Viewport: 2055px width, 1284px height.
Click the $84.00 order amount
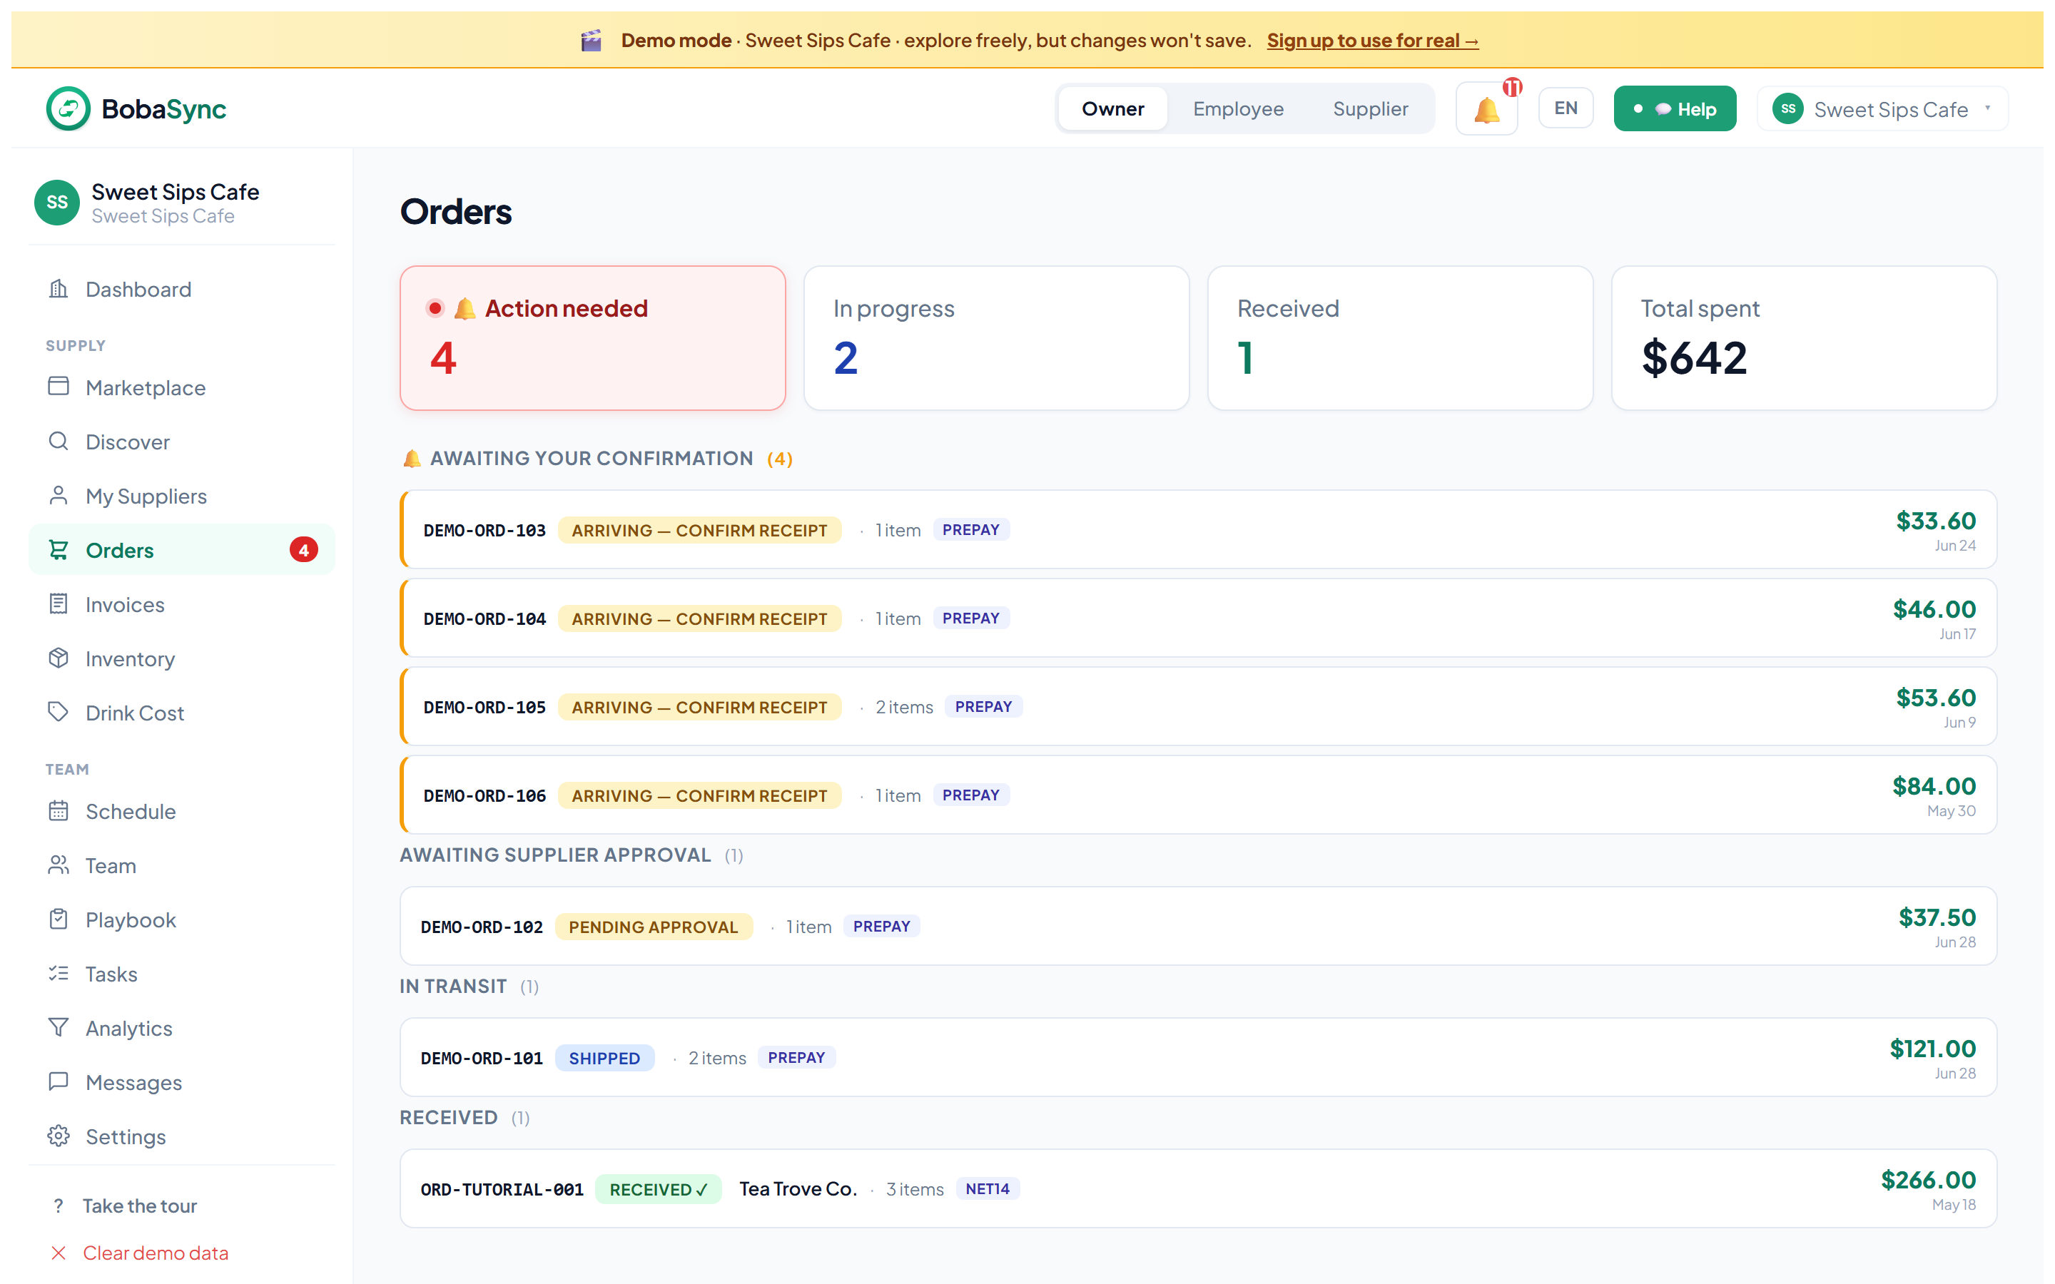(x=1934, y=786)
